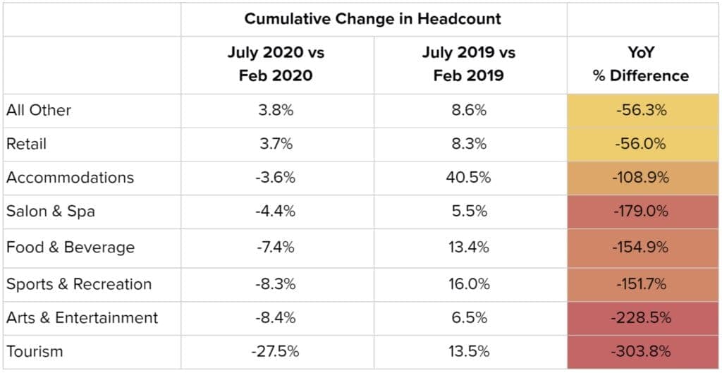Select the -228.5% Arts & Entertainment cell

[x=643, y=318]
